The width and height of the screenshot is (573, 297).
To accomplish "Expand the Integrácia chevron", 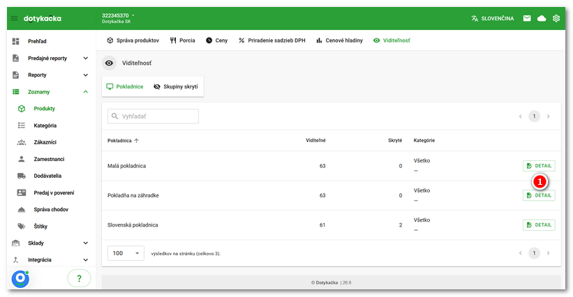I will tap(86, 260).
